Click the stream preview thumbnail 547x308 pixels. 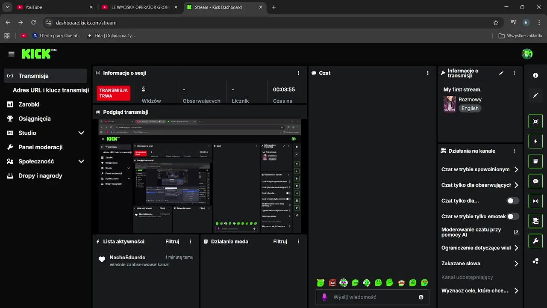[x=200, y=176]
